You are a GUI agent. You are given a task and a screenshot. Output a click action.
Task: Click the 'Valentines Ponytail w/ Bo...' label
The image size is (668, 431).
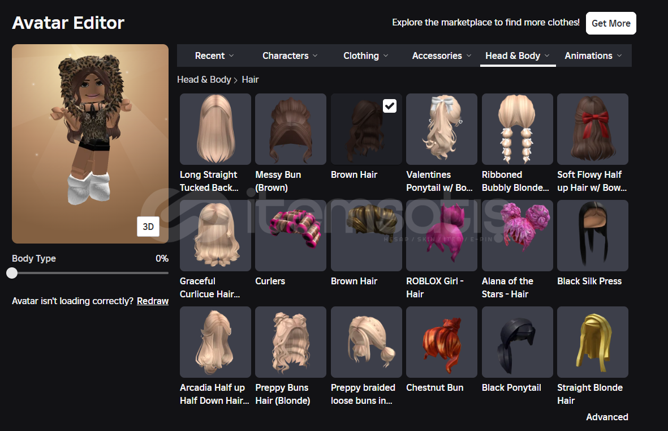point(439,181)
